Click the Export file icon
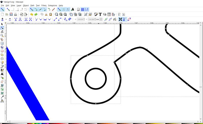Image resolution: width=203 pixels, height=124 pixels. (26, 14)
